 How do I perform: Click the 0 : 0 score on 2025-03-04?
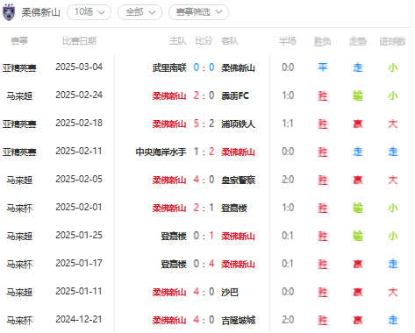(204, 67)
